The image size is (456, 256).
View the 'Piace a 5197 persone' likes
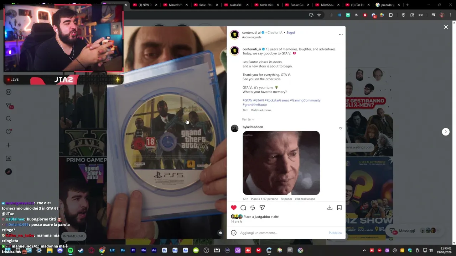click(264, 199)
